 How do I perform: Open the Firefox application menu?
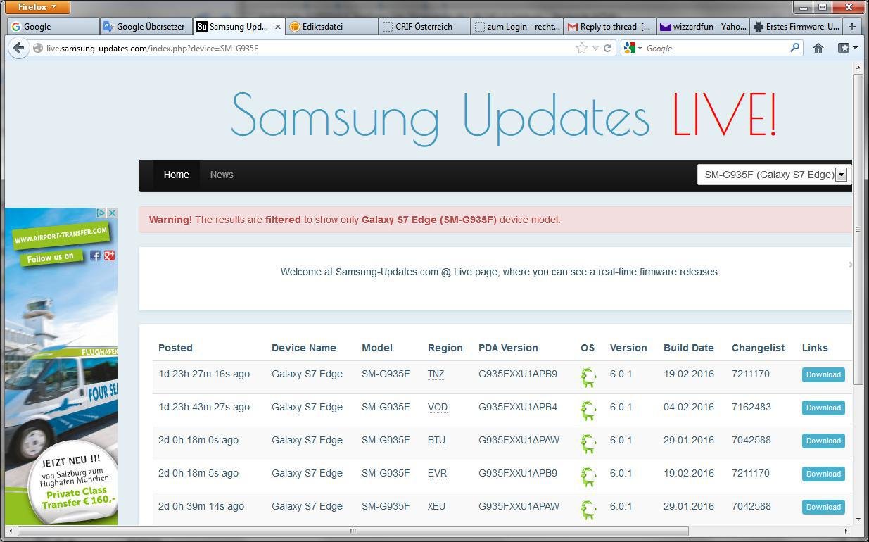pyautogui.click(x=39, y=7)
